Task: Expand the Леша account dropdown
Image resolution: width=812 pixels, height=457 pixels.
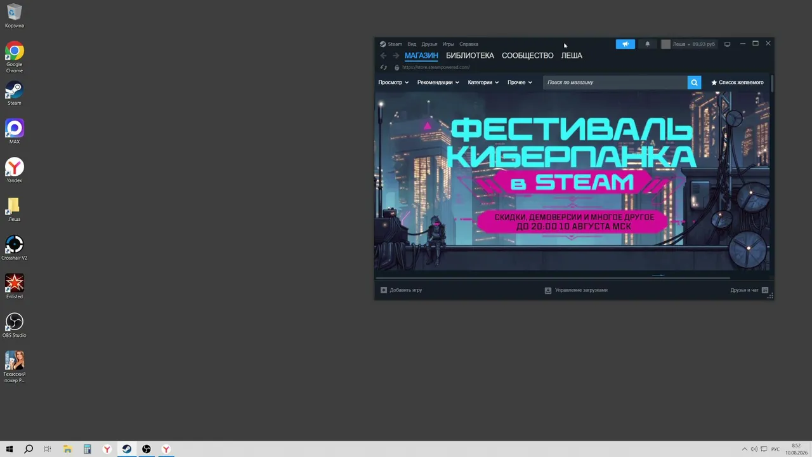Action: coord(688,44)
